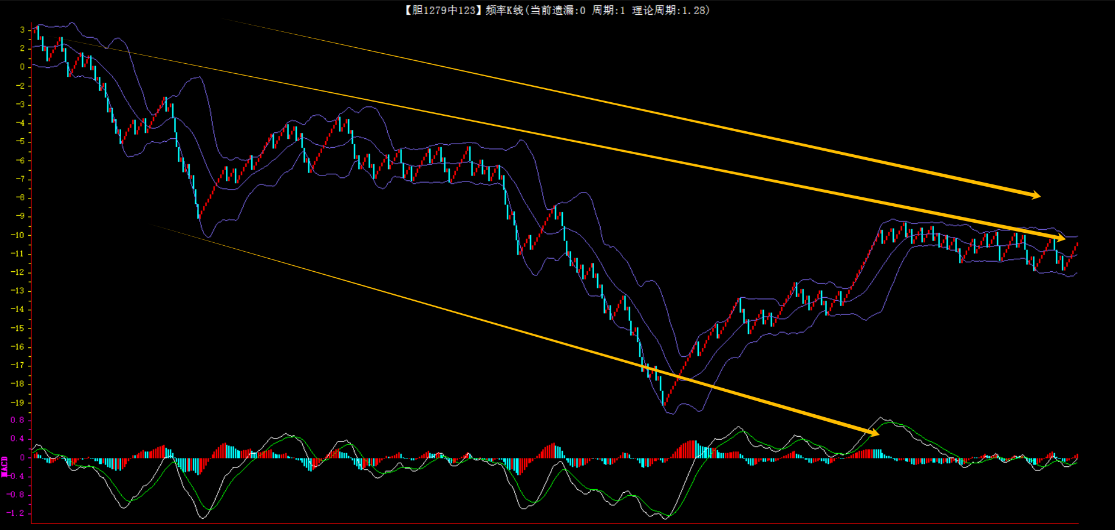Viewport: 1115px width, 530px height.
Task: Click the middle orange trend line arrowhead
Action: pyautogui.click(x=1060, y=239)
